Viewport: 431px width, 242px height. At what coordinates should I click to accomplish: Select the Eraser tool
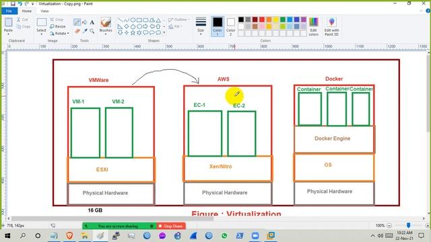pyautogui.click(x=77, y=32)
